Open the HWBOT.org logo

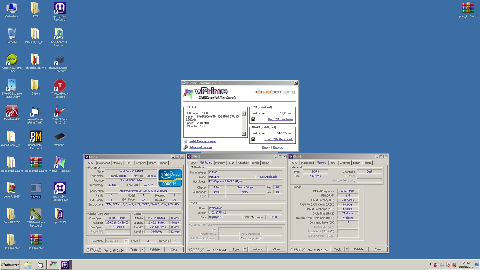click(x=275, y=92)
